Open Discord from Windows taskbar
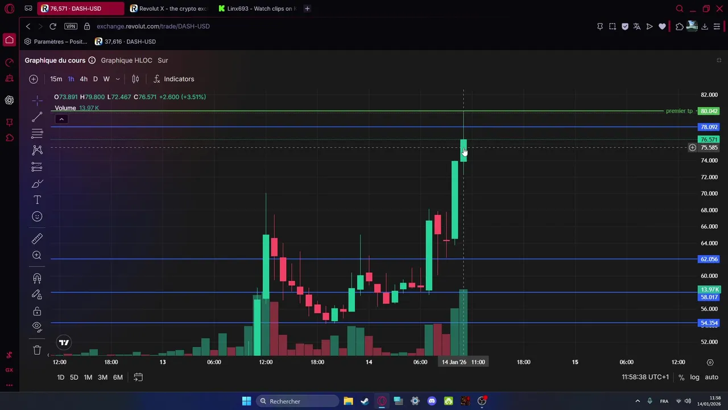 (x=432, y=401)
